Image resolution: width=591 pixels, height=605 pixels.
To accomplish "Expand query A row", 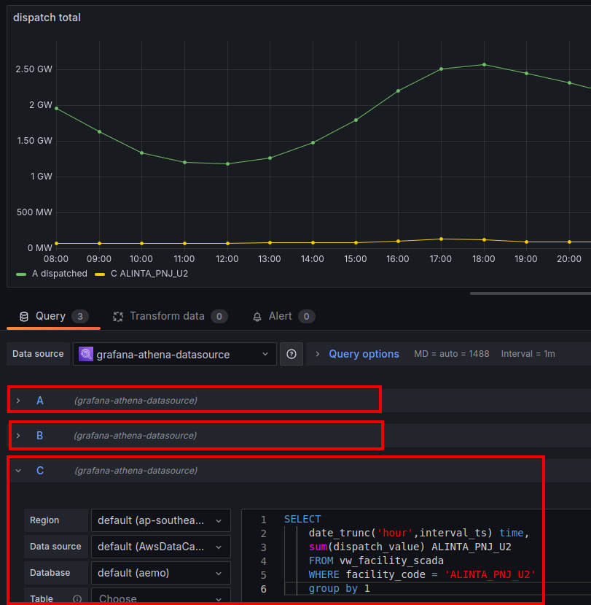I will coord(18,401).
